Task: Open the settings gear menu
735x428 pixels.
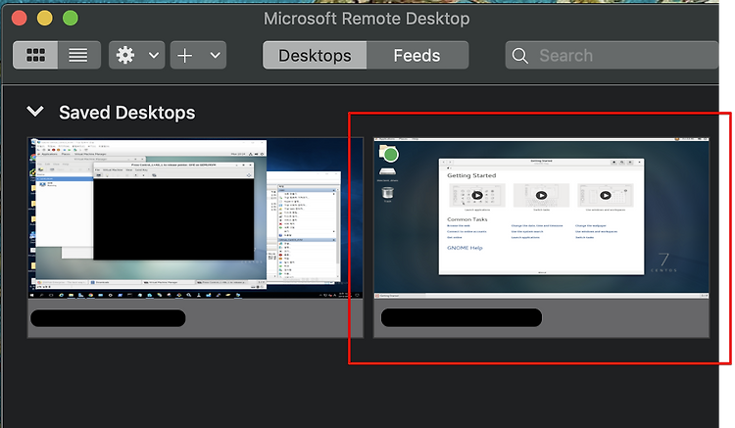Action: 125,55
